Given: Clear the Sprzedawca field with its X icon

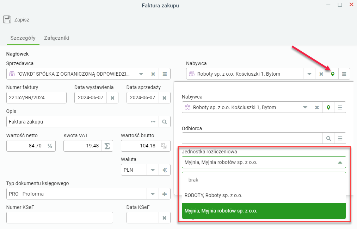Looking at the screenshot, I should [x=153, y=74].
